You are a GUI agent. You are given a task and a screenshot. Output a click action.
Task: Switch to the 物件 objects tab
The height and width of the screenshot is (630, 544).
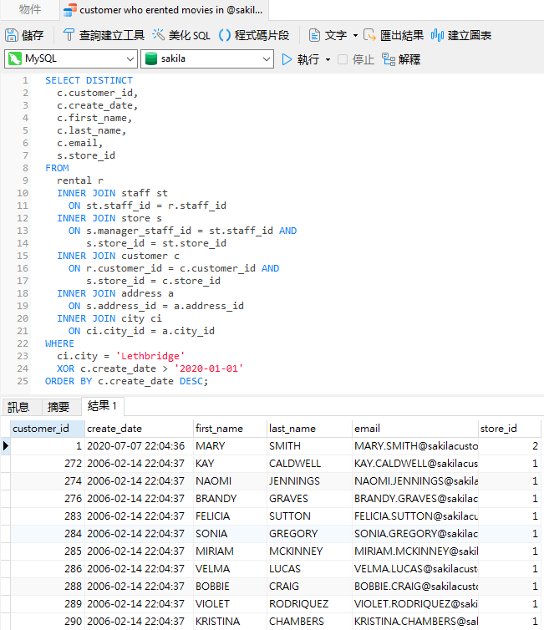[x=29, y=10]
